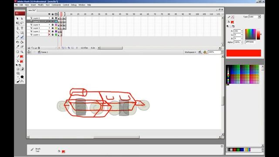Select the Eraser tool
Image resolution: width=279 pixels, height=157 pixels.
[22, 47]
